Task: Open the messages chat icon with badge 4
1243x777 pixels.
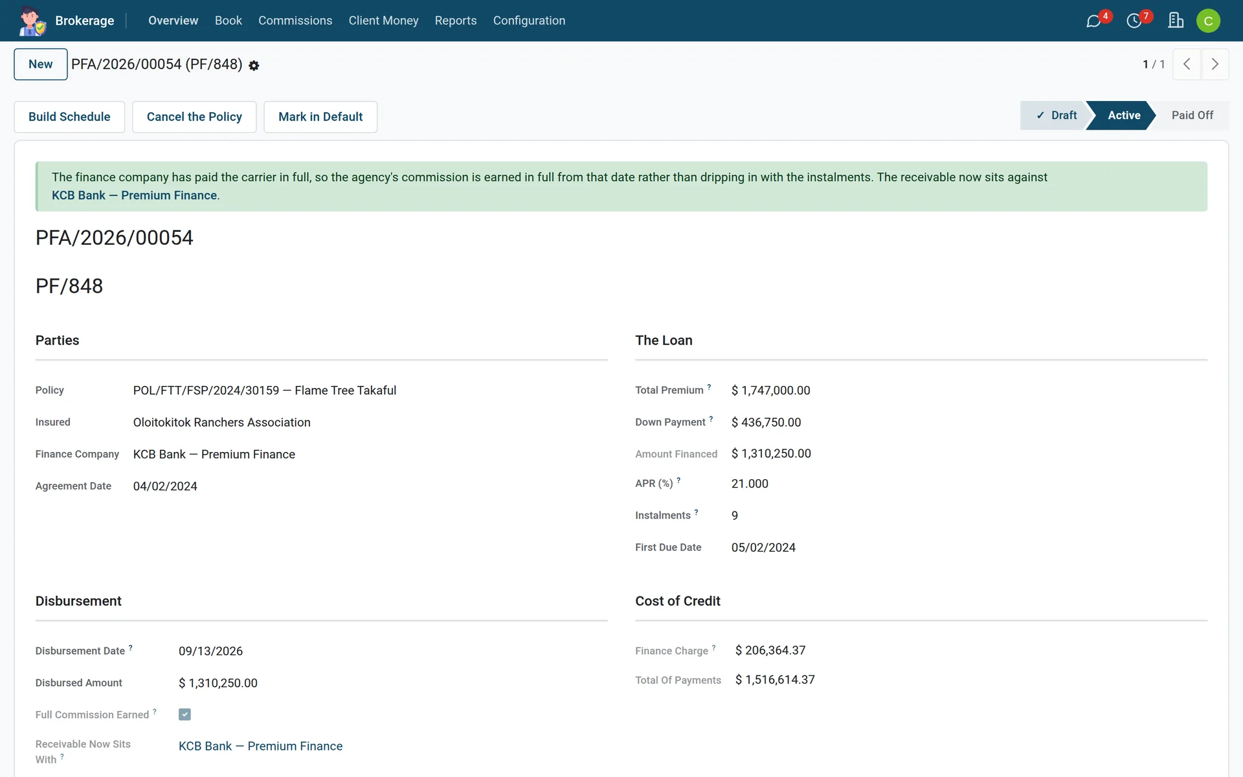Action: (1093, 21)
